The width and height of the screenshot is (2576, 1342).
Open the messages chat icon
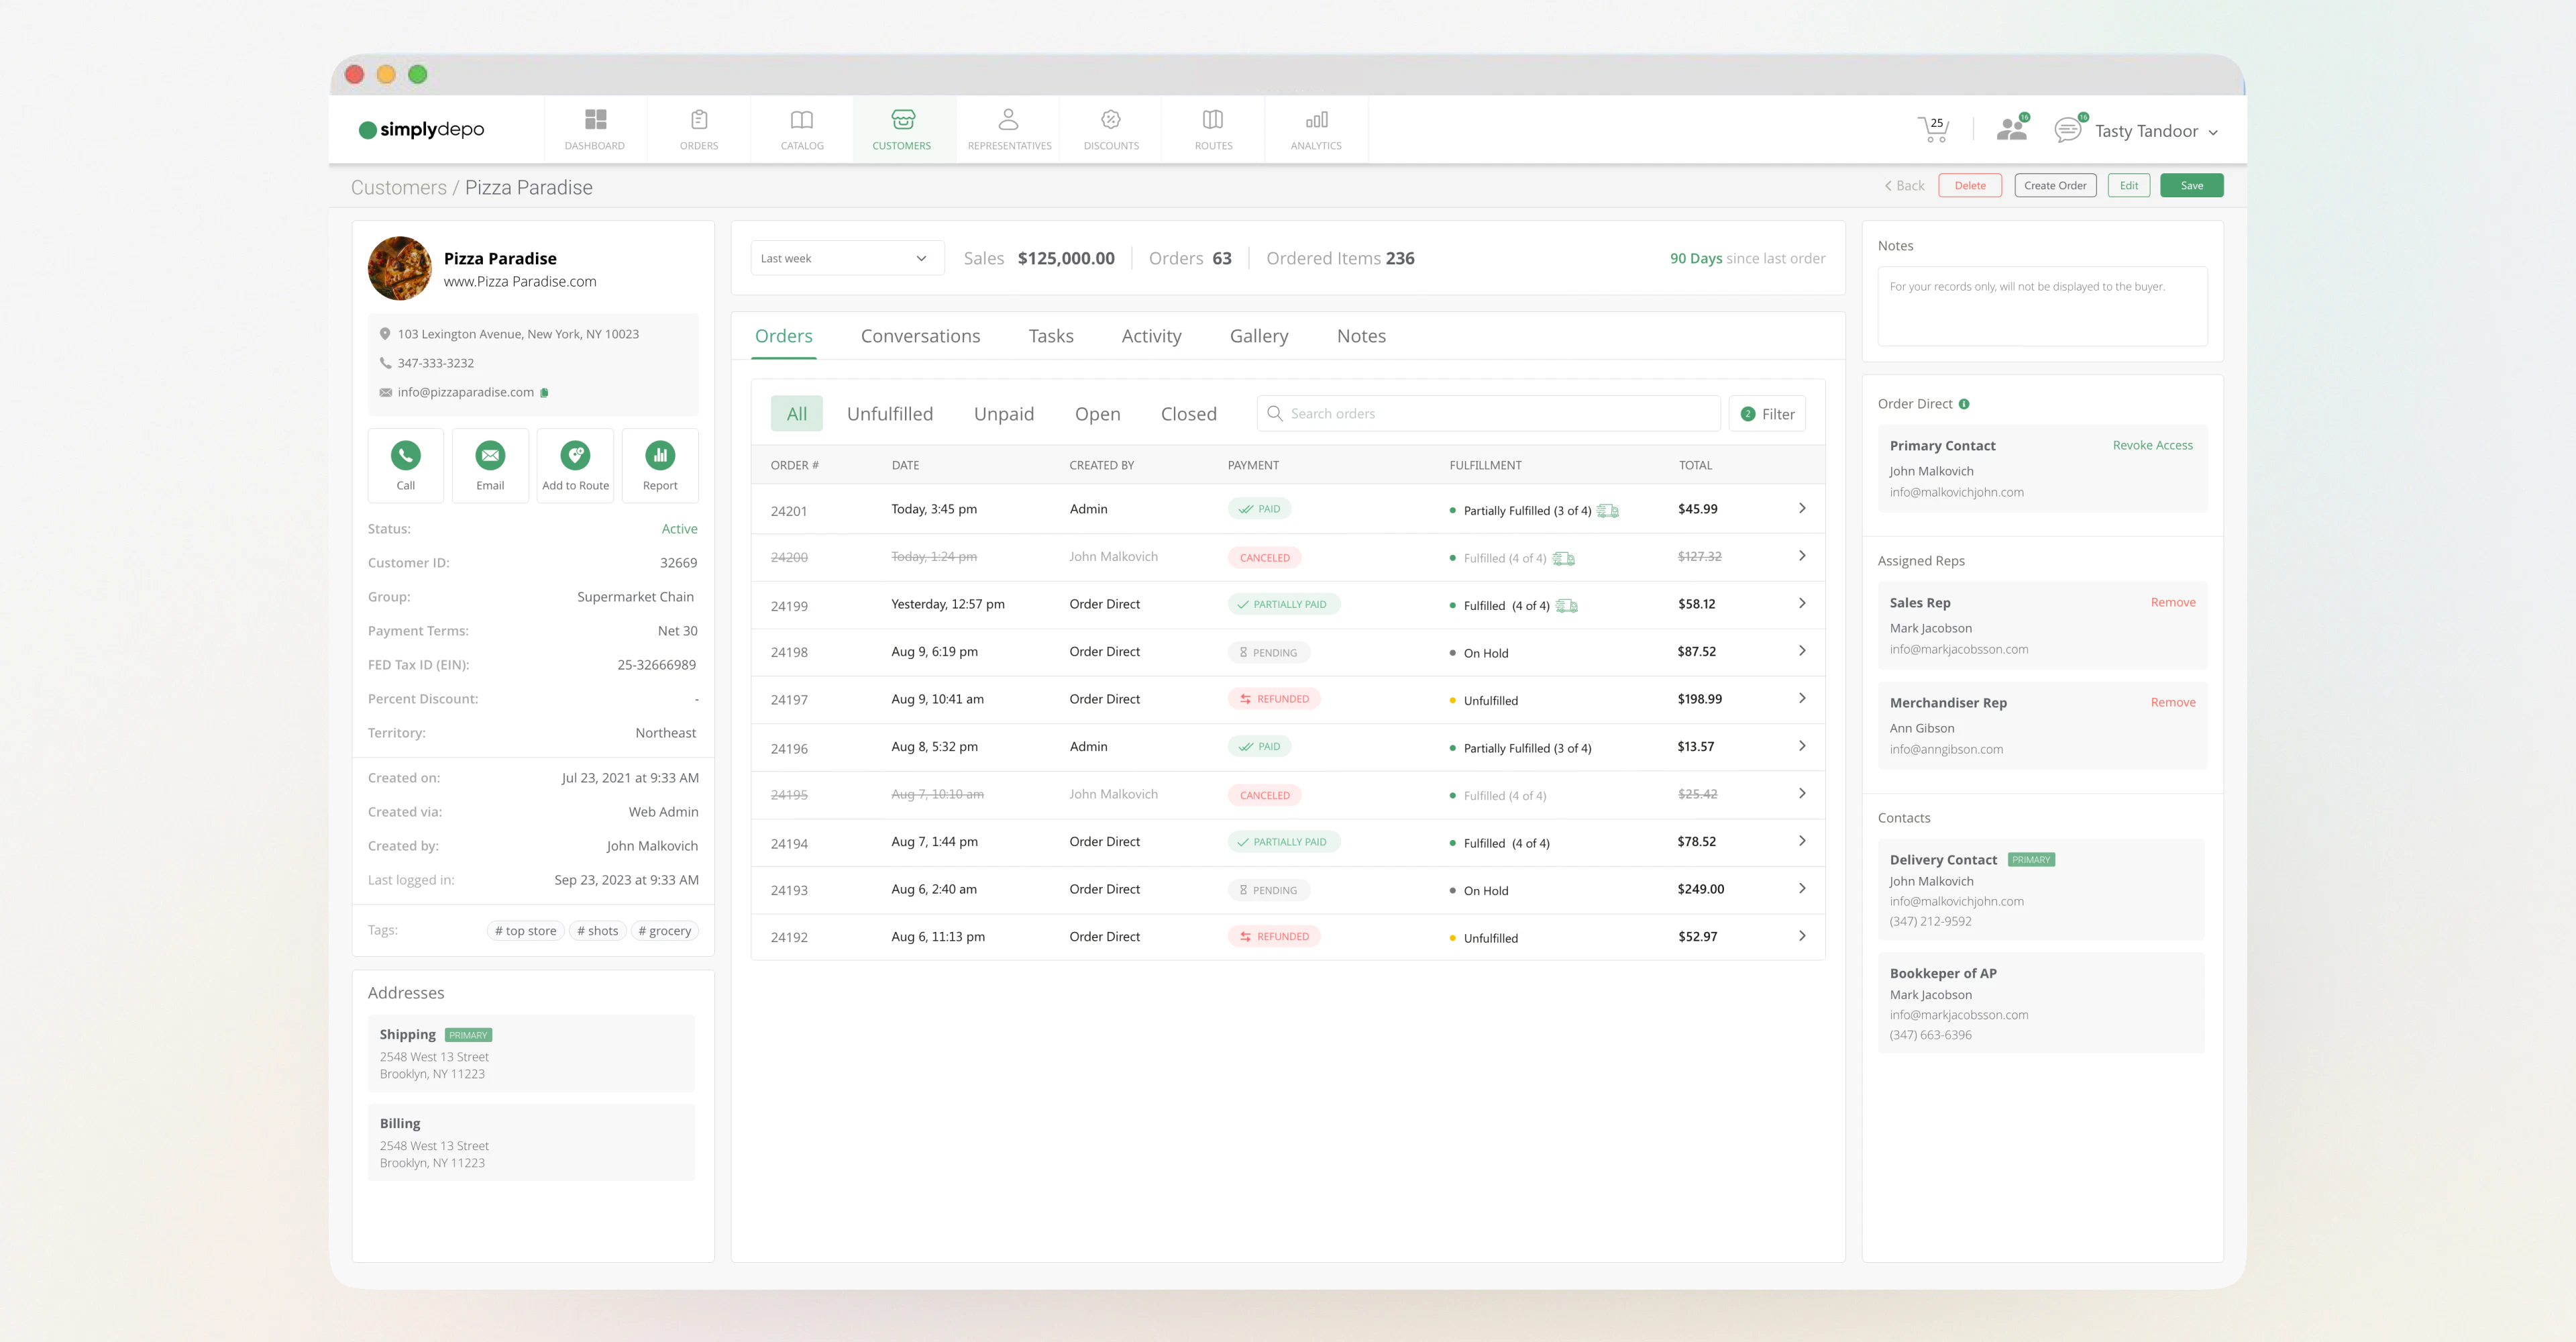(x=2067, y=128)
